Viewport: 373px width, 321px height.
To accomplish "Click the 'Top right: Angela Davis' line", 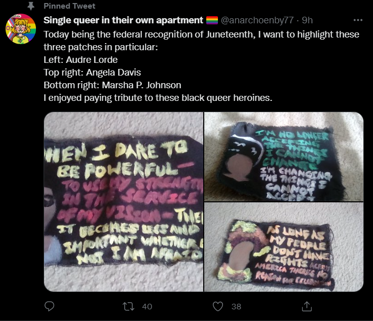I will pos(92,73).
